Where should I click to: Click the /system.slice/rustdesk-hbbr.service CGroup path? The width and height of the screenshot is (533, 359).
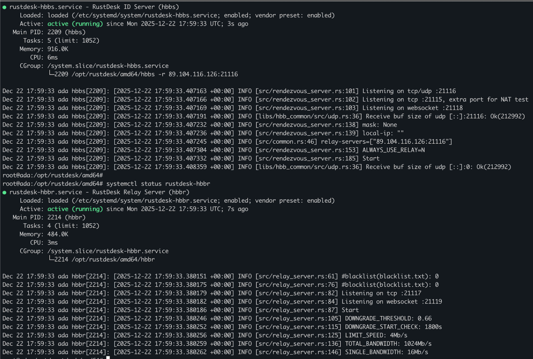108,251
